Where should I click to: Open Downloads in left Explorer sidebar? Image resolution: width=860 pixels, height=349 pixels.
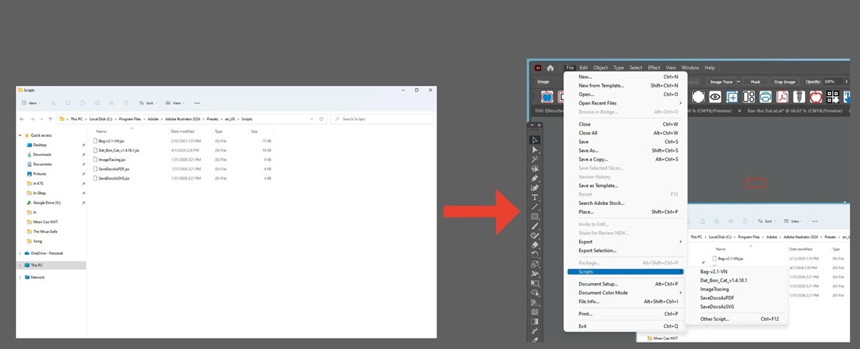click(42, 154)
